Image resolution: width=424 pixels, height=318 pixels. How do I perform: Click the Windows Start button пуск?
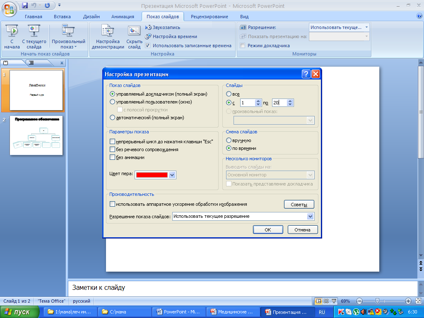(19, 312)
